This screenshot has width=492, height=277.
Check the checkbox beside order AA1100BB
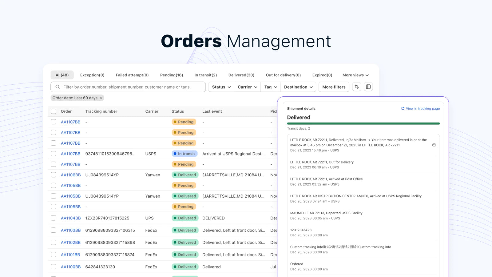pyautogui.click(x=53, y=267)
